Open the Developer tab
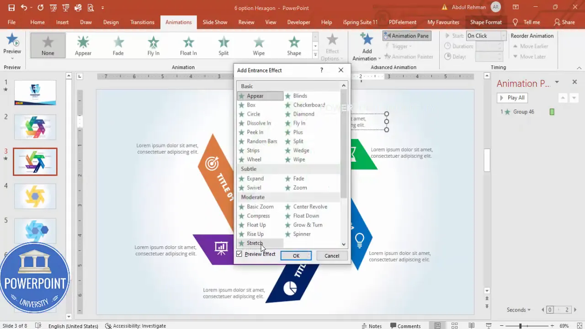The height and width of the screenshot is (329, 585). click(298, 22)
